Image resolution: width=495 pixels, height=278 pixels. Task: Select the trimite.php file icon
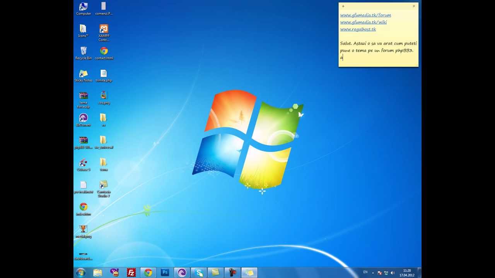tap(104, 76)
